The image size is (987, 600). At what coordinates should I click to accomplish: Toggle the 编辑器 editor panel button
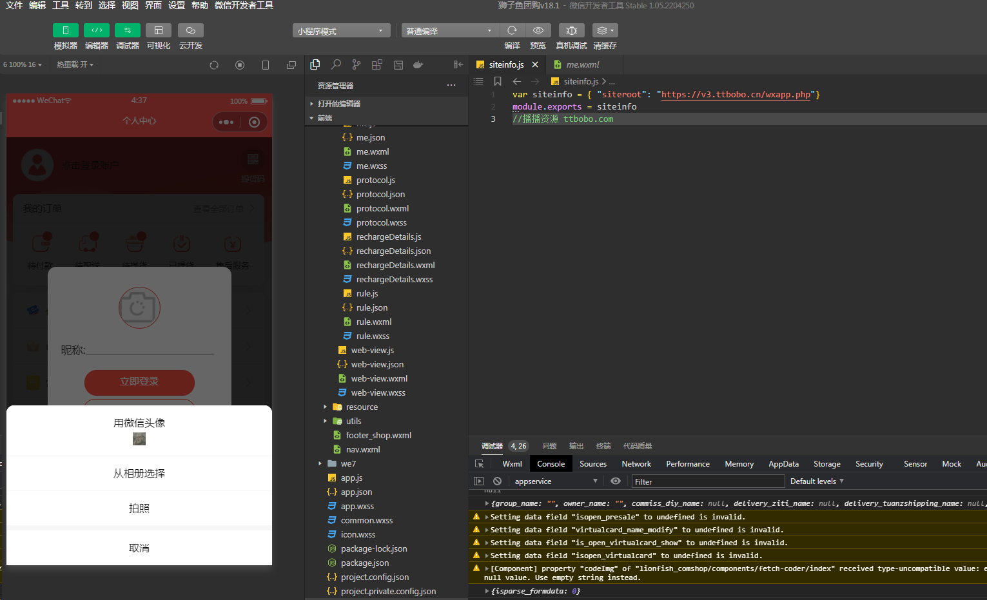tap(97, 30)
